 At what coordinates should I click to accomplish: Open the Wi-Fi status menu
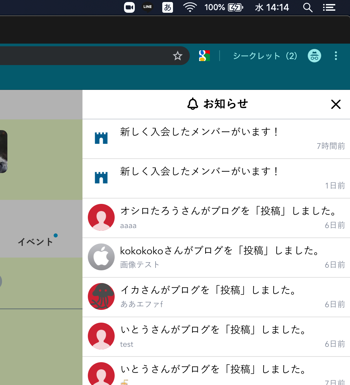(x=190, y=7)
